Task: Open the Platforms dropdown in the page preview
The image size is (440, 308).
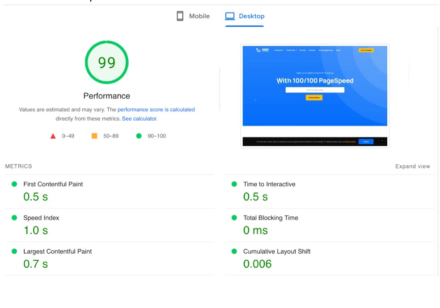Action: click(292, 50)
